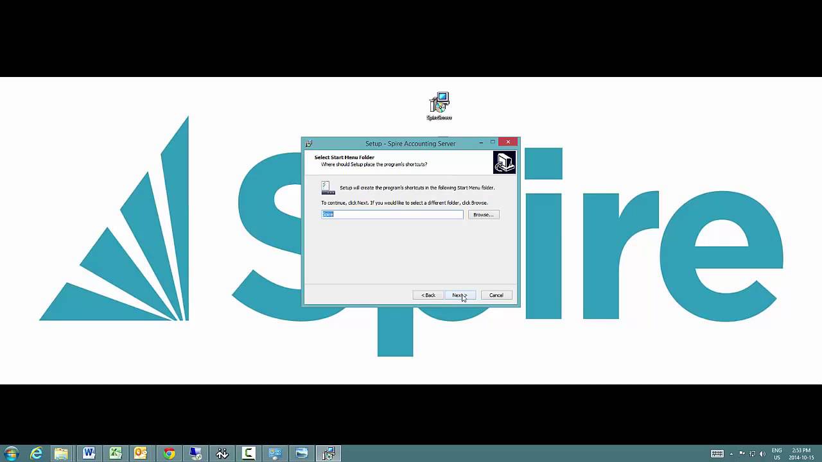This screenshot has width=822, height=462.
Task: Open the Windows Start button
Action: pos(11,453)
